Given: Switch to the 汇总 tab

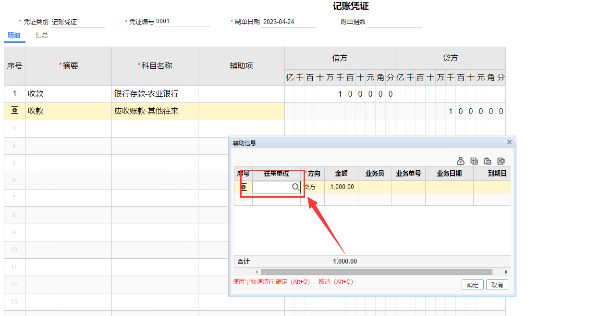Looking at the screenshot, I should [42, 35].
